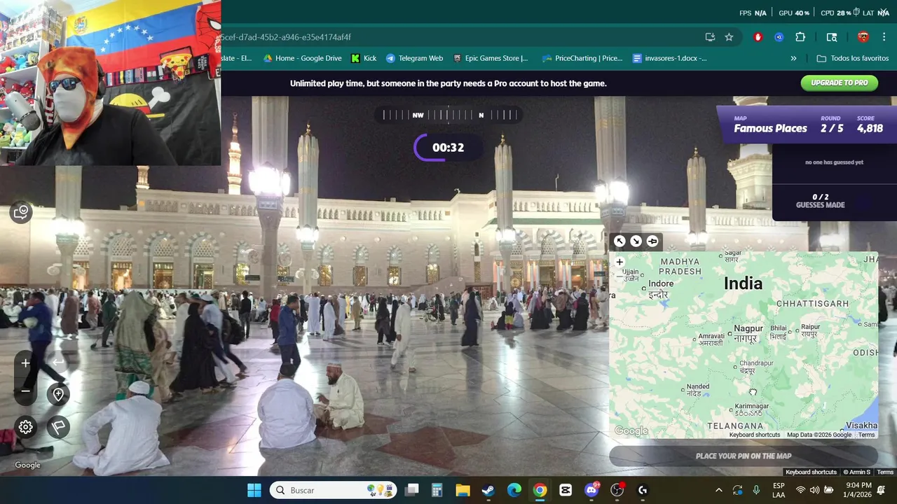Click Nagpur on the map
This screenshot has height=504, width=897.
(x=748, y=333)
